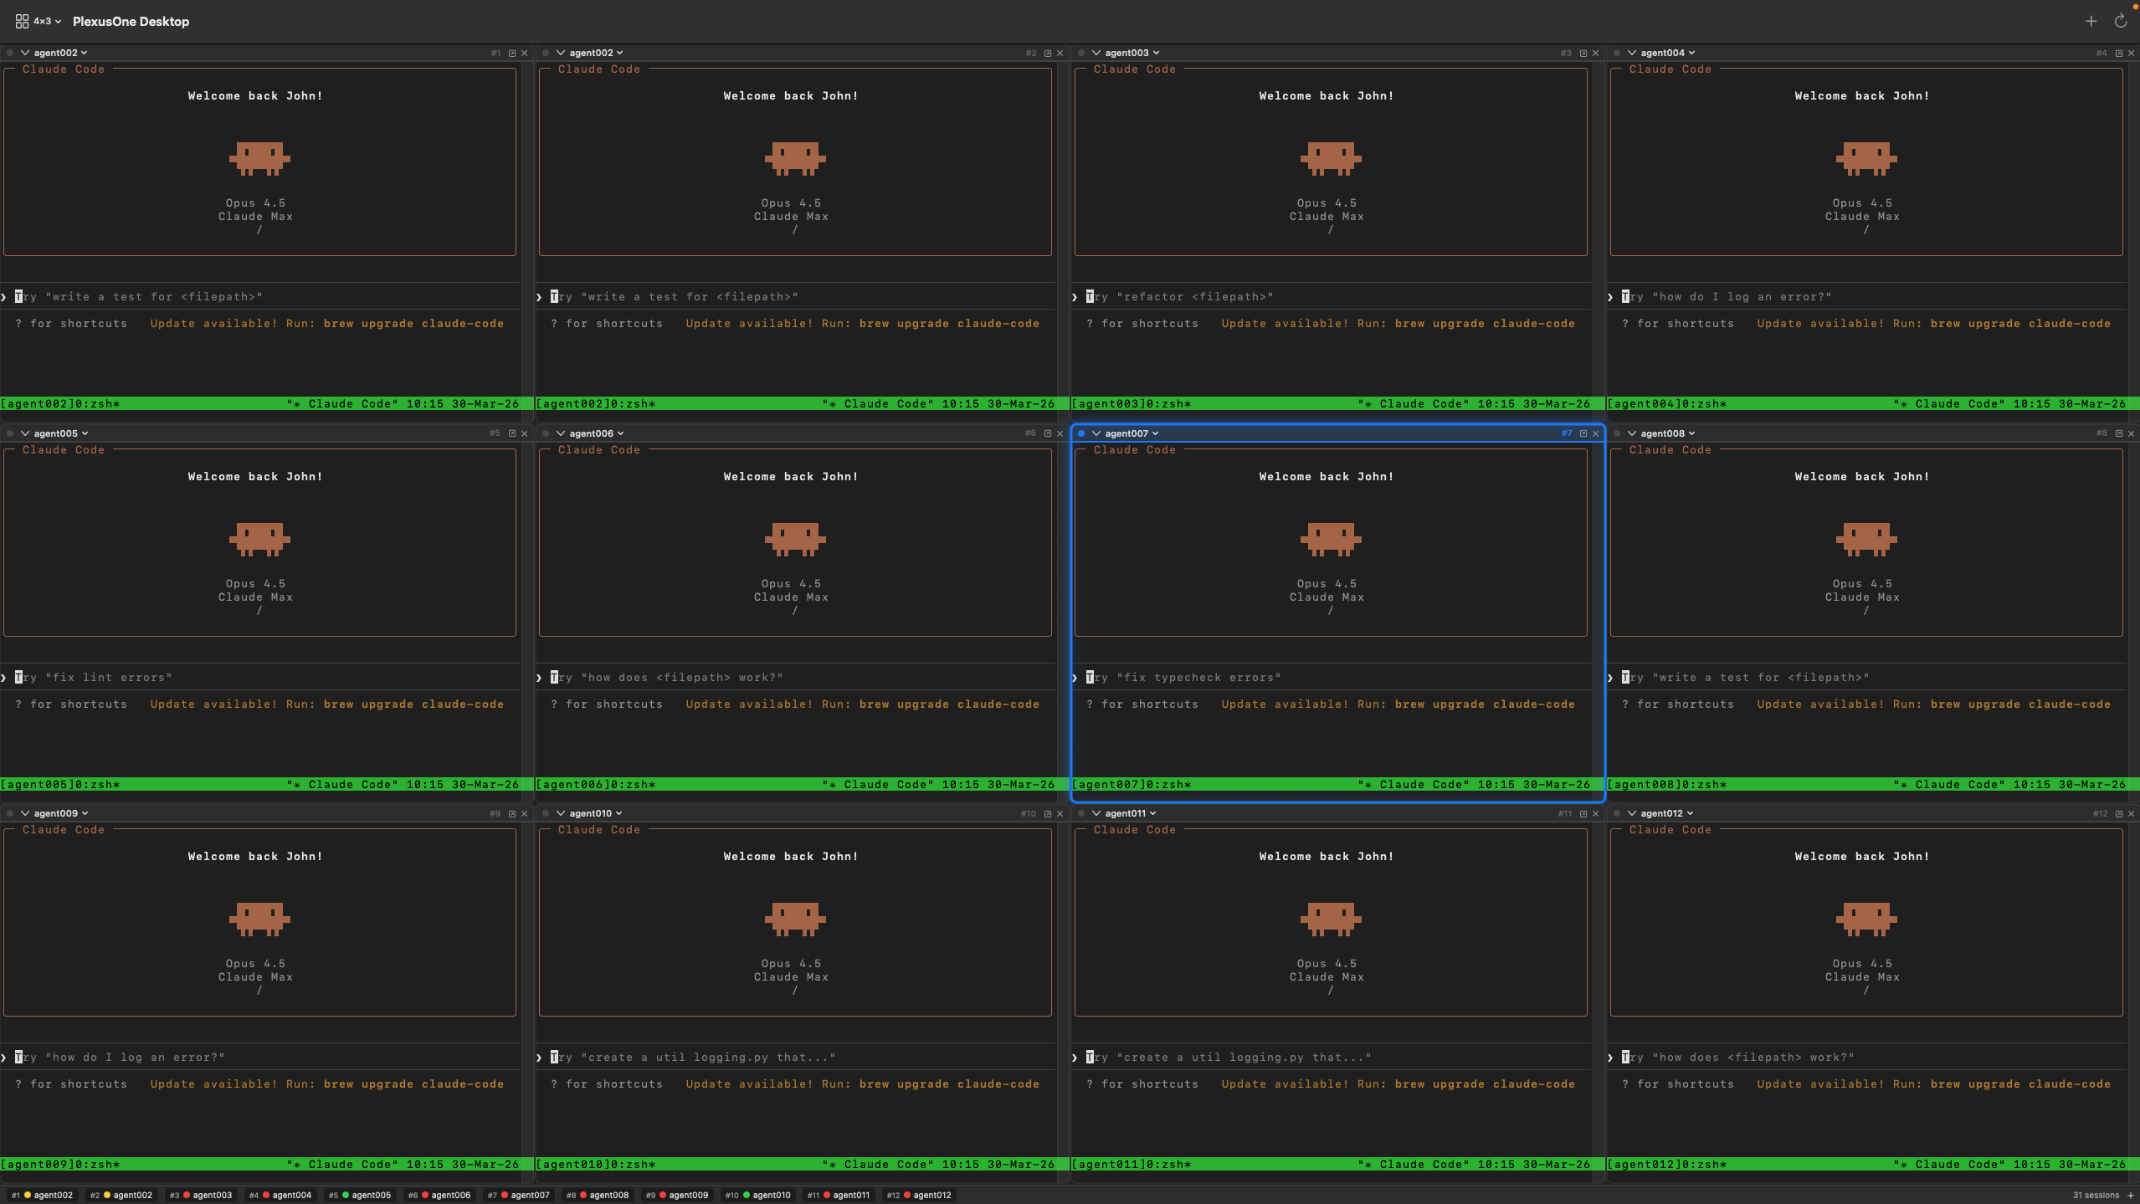Viewport: 2140px width, 1204px height.
Task: Pop out pane #3 agent003
Action: (1583, 53)
